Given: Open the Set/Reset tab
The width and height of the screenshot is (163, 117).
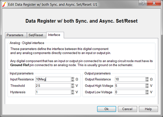Looking at the screenshot, I should pos(36,35).
